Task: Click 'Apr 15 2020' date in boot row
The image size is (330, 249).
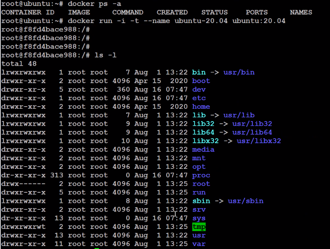Action: coord(161,81)
